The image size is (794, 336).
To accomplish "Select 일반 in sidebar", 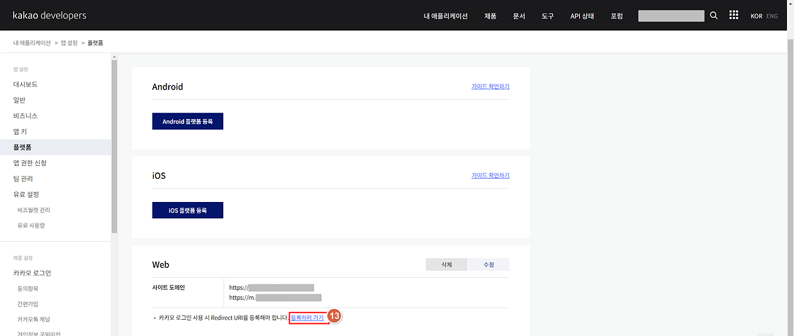I will [x=19, y=100].
